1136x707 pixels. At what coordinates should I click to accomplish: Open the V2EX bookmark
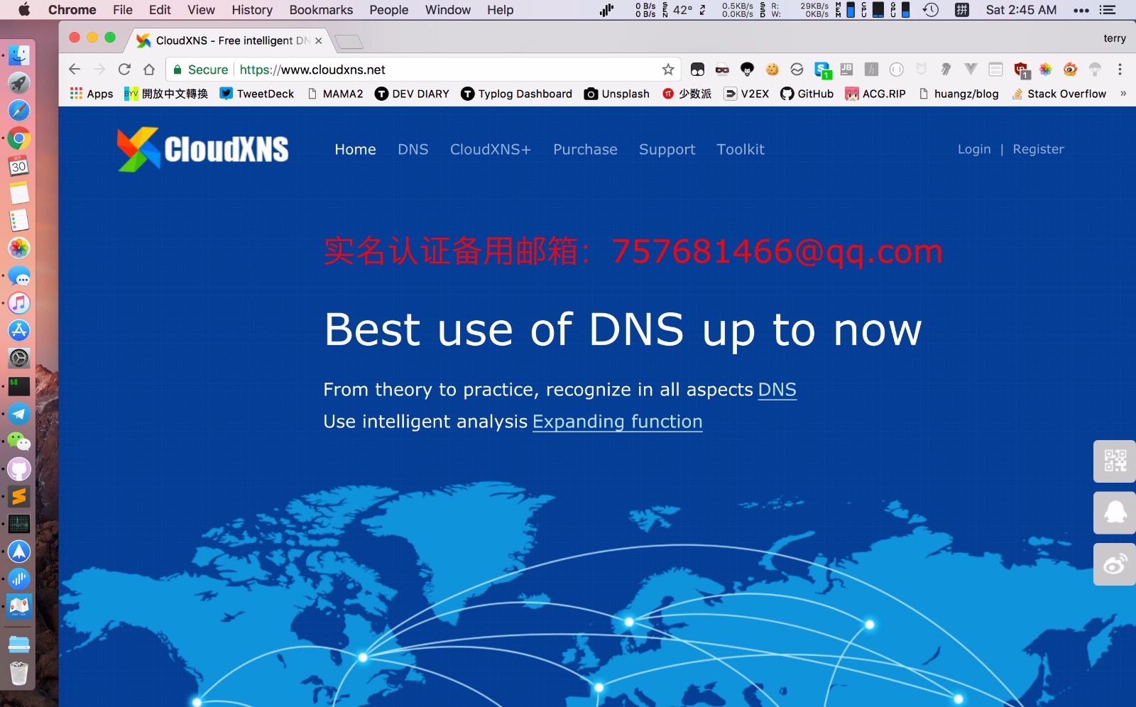click(746, 94)
